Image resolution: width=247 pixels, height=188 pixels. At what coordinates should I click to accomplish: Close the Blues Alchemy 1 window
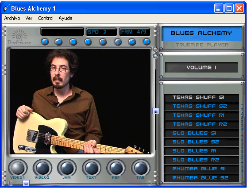[239, 8]
